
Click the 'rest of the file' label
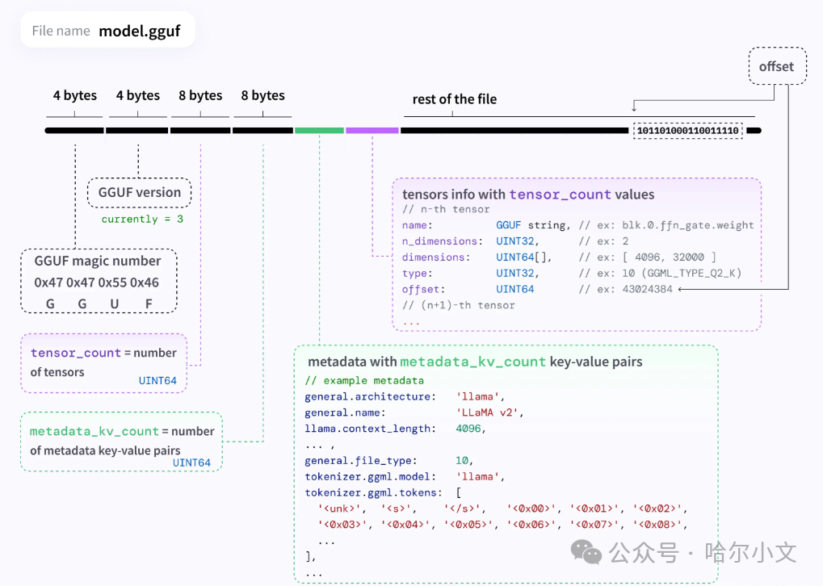(x=455, y=99)
